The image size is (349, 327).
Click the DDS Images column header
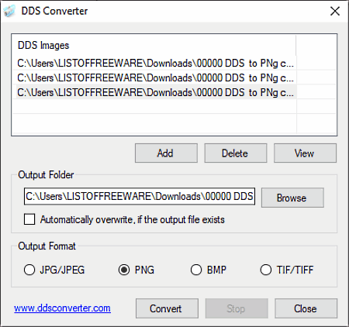154,46
